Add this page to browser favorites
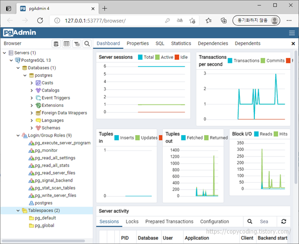 pos(192,20)
